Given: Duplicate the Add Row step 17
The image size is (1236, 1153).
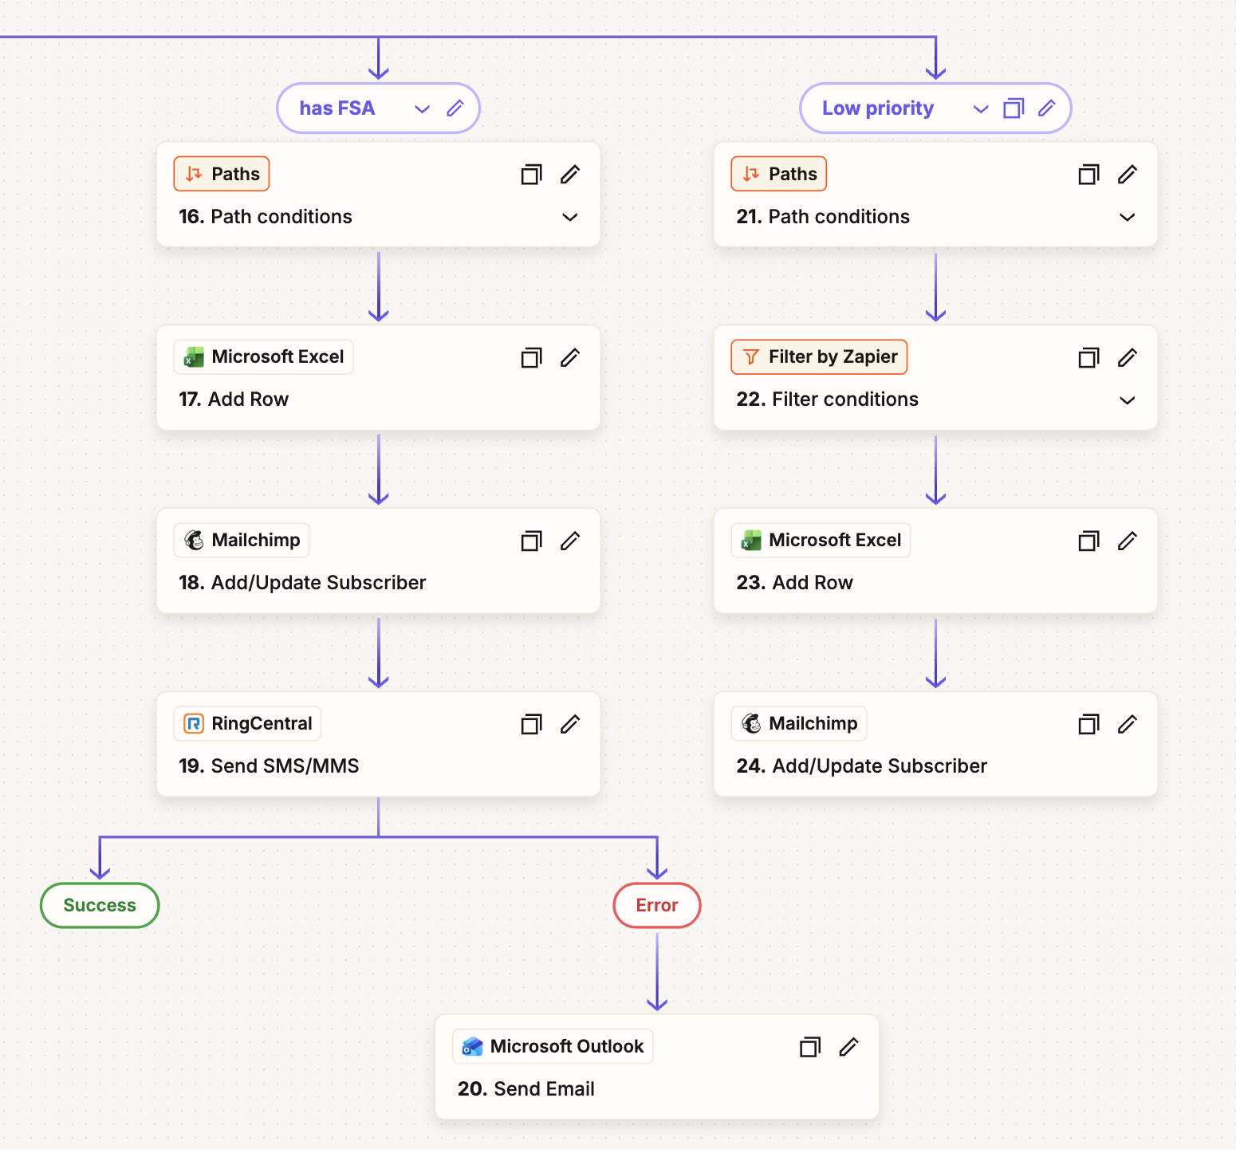Looking at the screenshot, I should click(x=531, y=357).
